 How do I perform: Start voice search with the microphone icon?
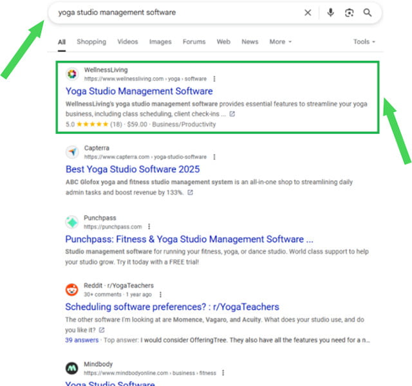pos(330,13)
